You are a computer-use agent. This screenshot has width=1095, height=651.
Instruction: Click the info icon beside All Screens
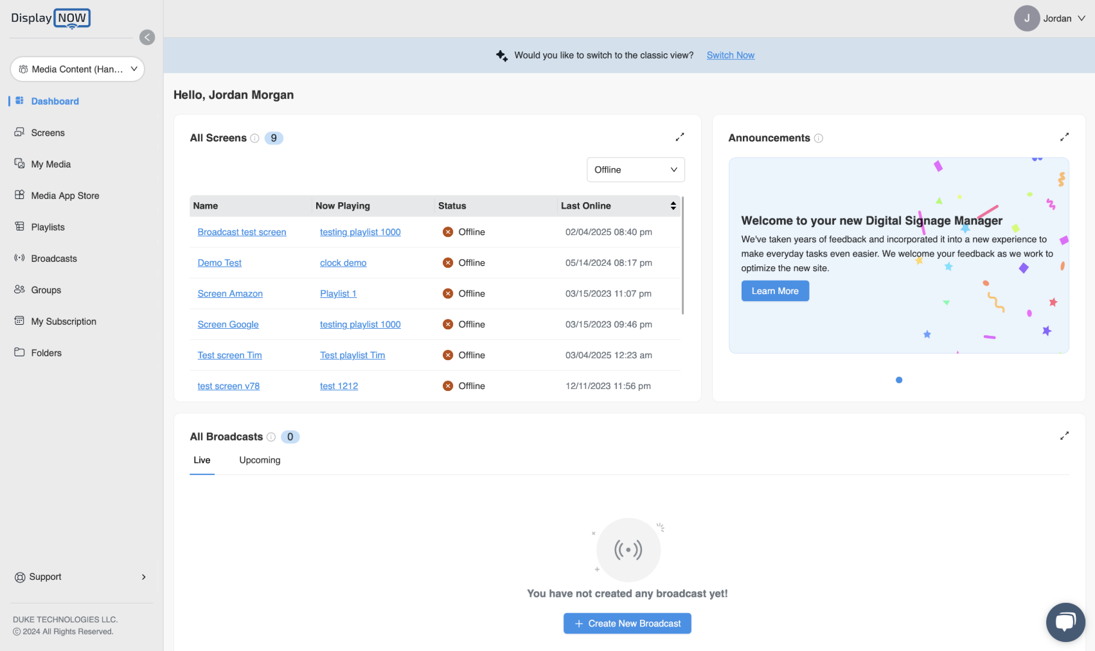pyautogui.click(x=254, y=138)
